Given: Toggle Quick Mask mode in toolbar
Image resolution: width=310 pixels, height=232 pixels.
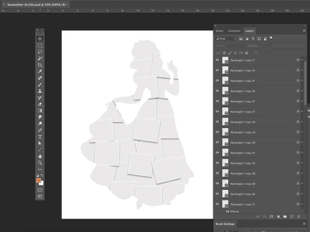Looking at the screenshot, I should point(40,190).
